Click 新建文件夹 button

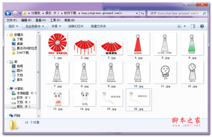(x=98, y=26)
